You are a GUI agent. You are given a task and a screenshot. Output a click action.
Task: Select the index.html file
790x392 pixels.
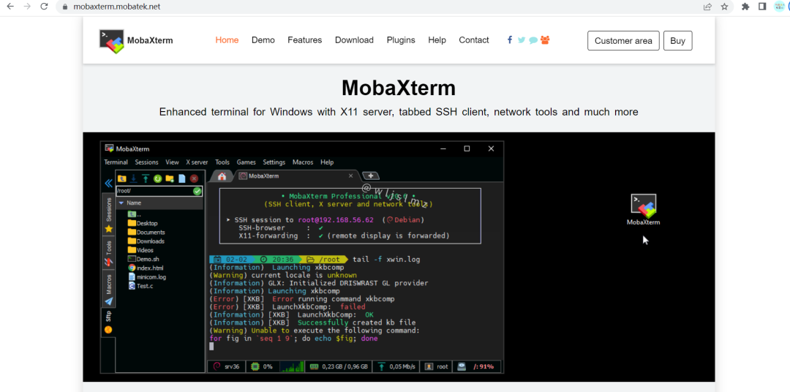(x=146, y=268)
